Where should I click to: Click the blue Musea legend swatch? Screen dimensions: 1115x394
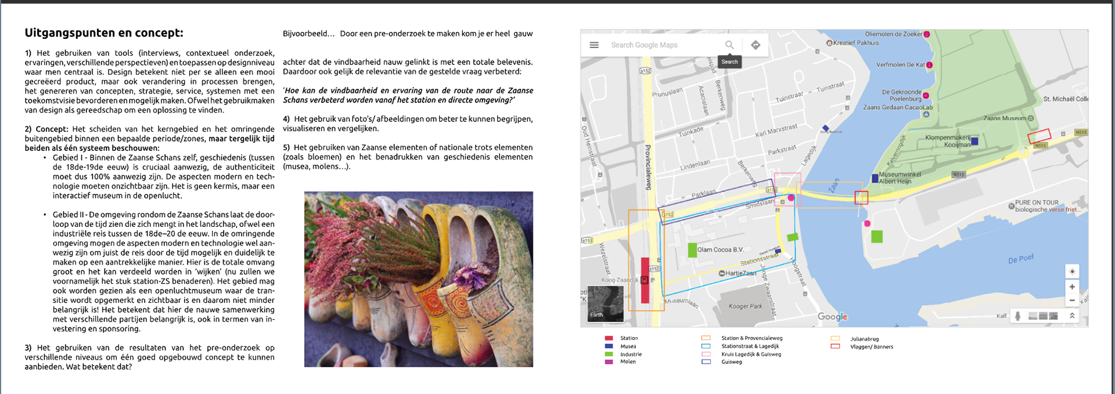[609, 346]
